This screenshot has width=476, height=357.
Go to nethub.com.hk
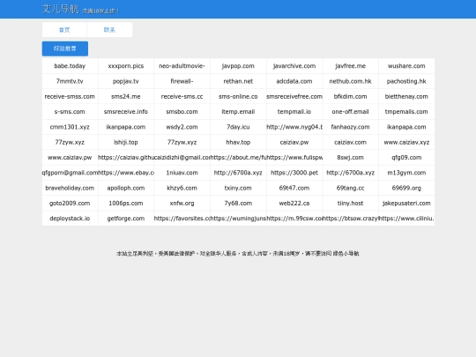(x=350, y=81)
